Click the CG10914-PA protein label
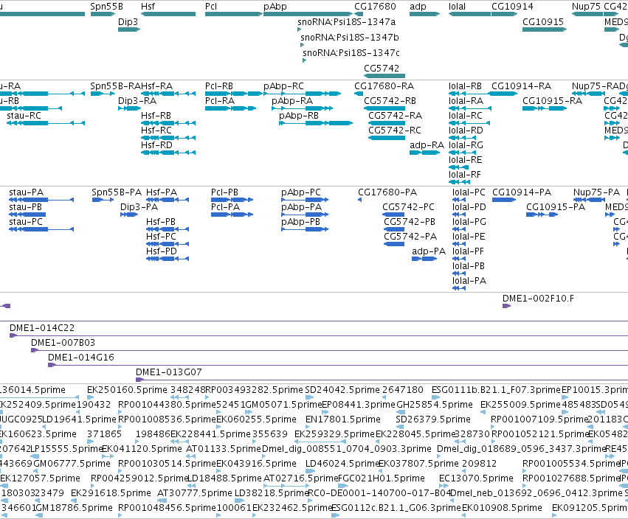Viewport: 628px width, 519px height. (x=522, y=192)
